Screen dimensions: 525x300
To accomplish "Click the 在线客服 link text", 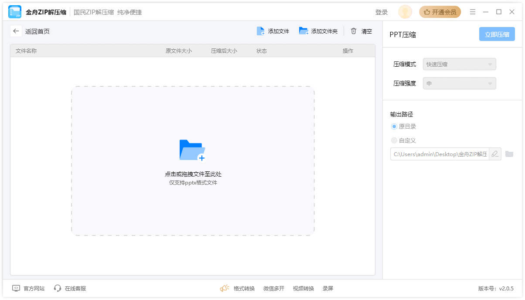I will [x=75, y=289].
